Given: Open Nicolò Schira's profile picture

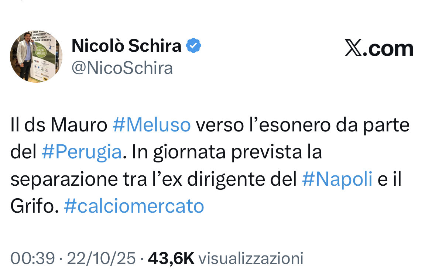Looking at the screenshot, I should 36,56.
